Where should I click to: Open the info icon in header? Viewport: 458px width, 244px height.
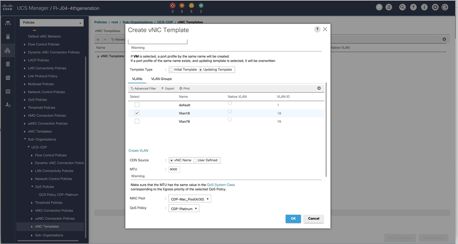[424, 7]
